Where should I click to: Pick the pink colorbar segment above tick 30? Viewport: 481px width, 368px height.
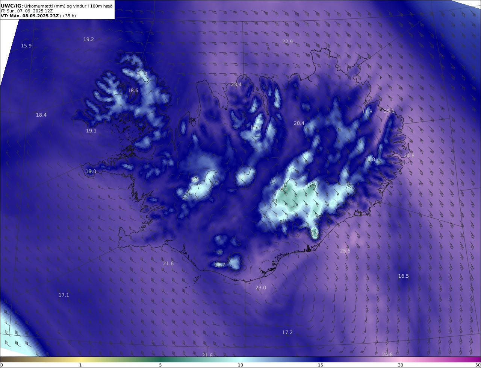click(401, 360)
